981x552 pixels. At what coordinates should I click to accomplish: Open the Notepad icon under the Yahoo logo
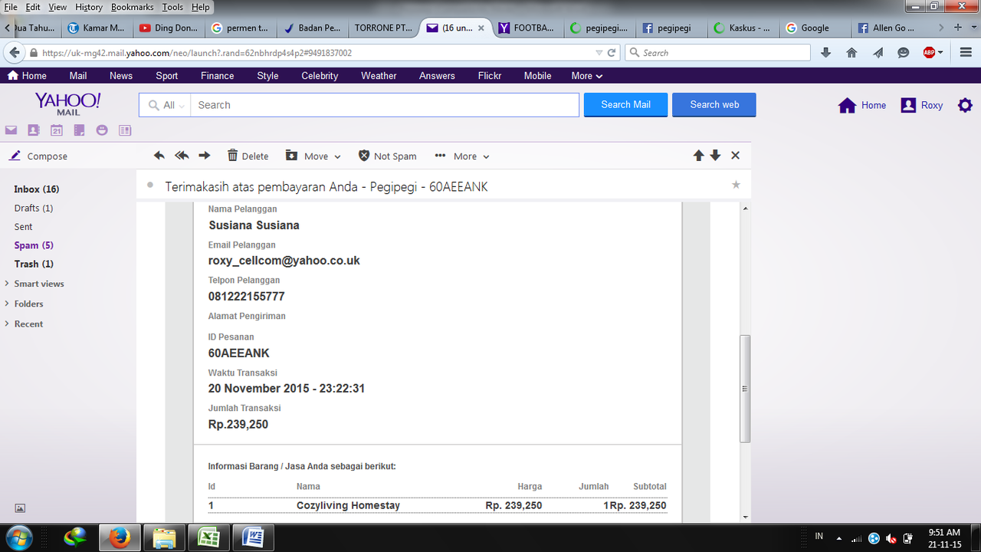tap(79, 130)
